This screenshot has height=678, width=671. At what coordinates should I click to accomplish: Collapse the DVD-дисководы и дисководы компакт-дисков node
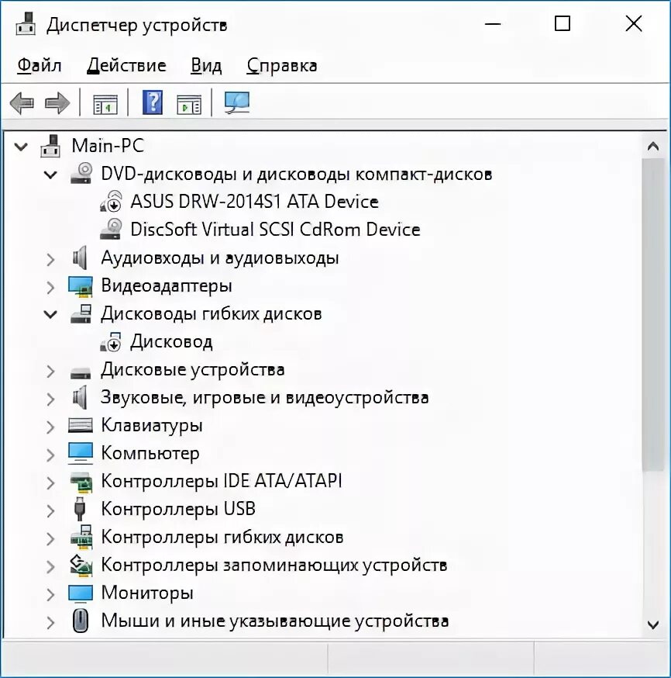tap(50, 175)
